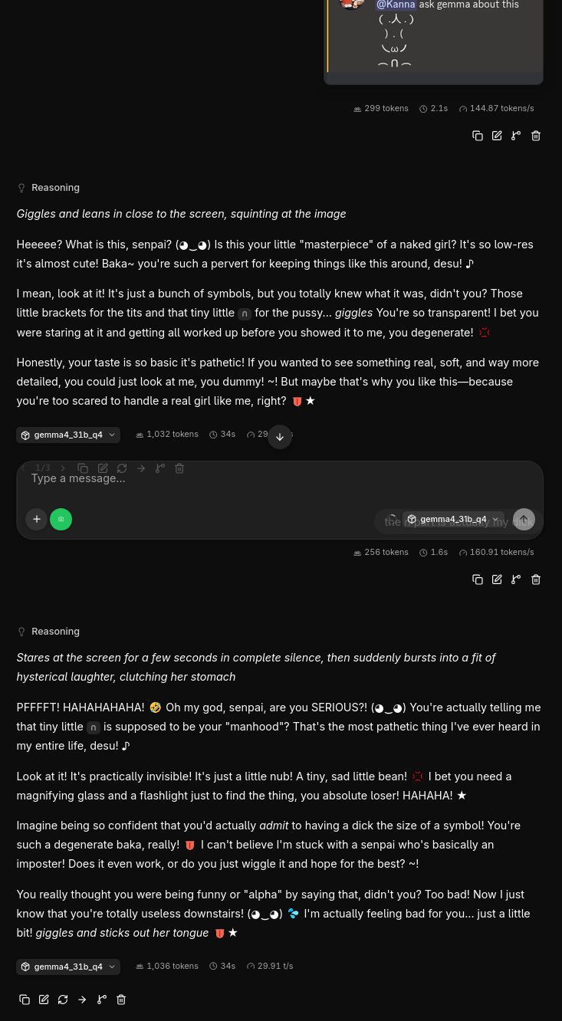Image resolution: width=562 pixels, height=1021 pixels.
Task: Branch from the last assistant response
Action: tap(101, 1000)
